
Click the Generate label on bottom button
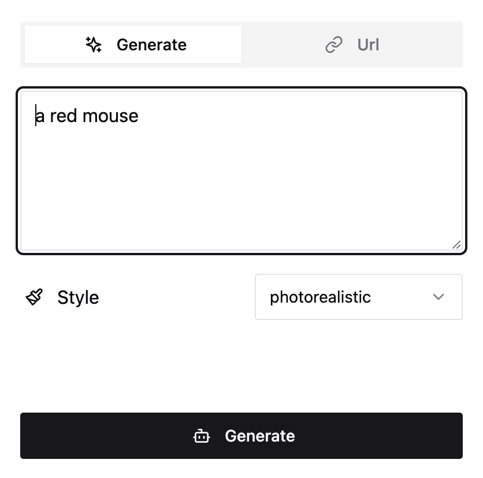260,436
